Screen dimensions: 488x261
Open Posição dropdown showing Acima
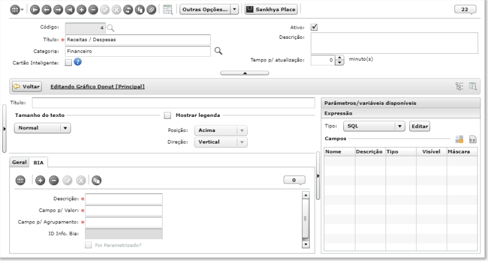tap(221, 130)
